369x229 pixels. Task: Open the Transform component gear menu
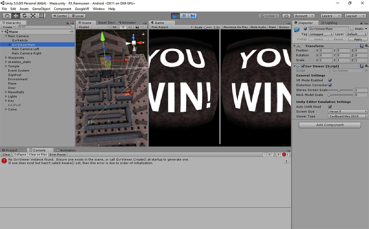[x=366, y=46]
